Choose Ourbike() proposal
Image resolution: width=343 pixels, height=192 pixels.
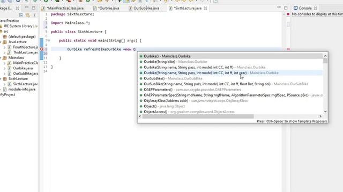[x=230, y=56]
